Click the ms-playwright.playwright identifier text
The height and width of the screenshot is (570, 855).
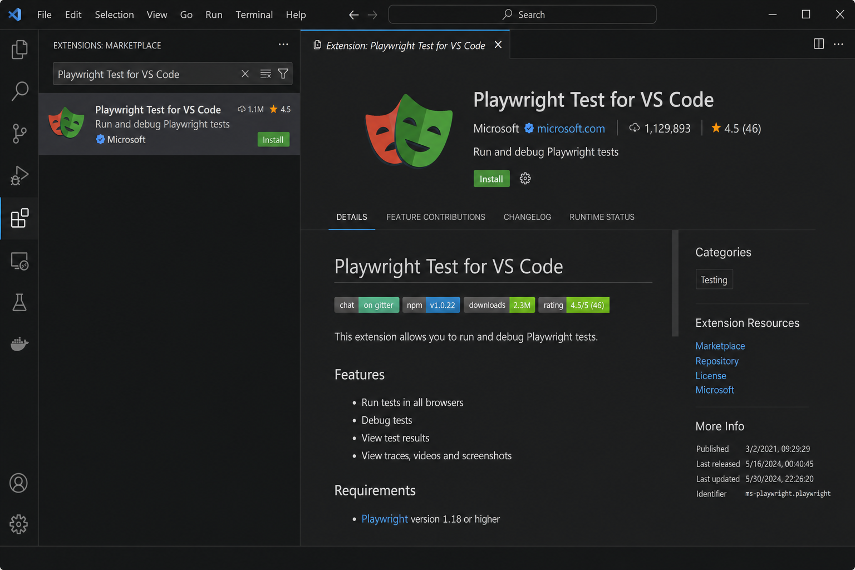tap(788, 494)
